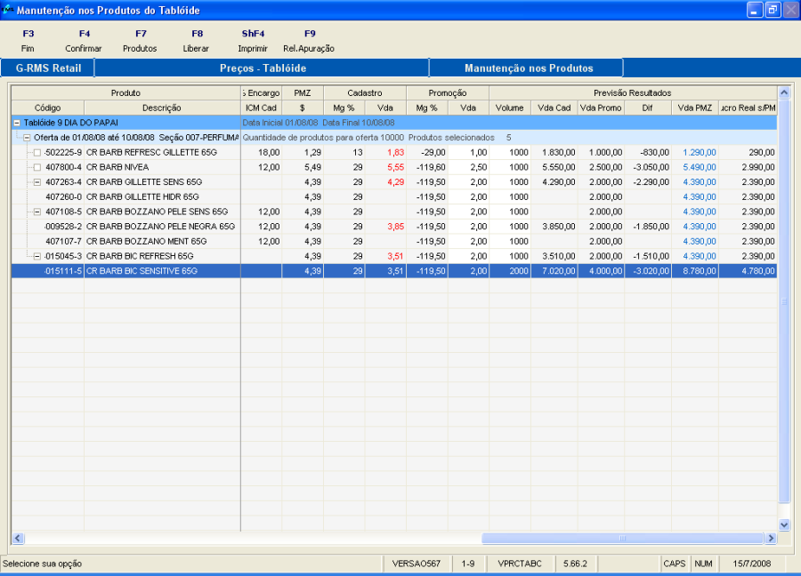The width and height of the screenshot is (801, 576).
Task: Click the horizontal scrollbar right arrow
Action: click(x=771, y=539)
